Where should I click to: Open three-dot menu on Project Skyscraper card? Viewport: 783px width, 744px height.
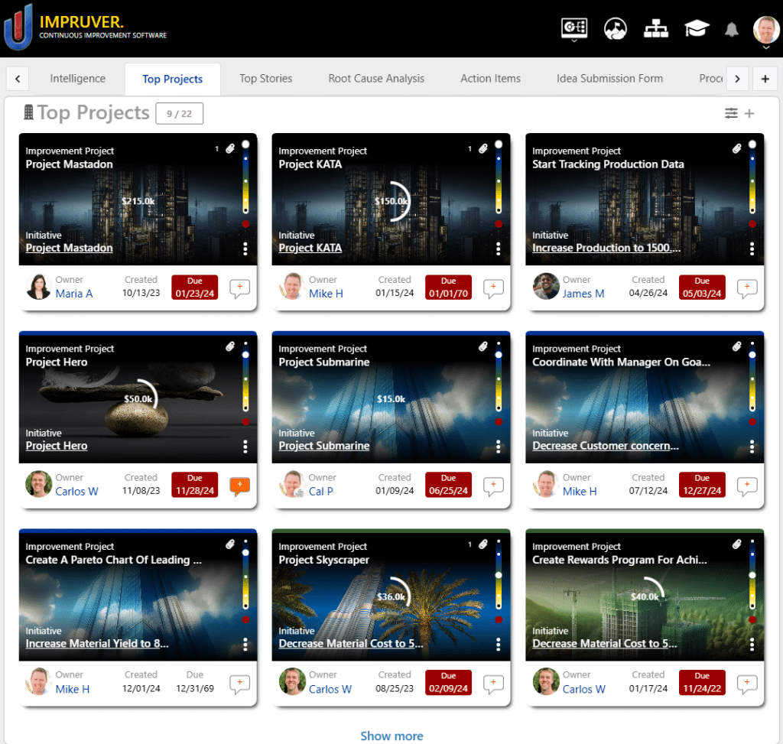click(499, 644)
